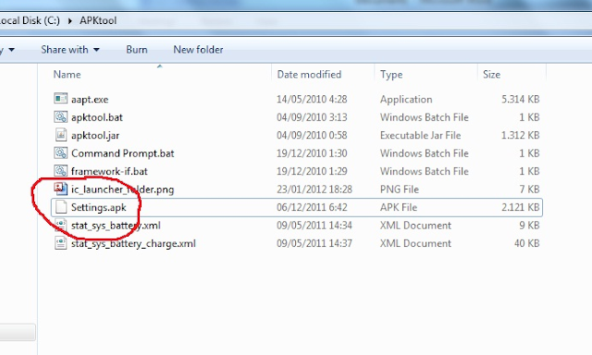Create a New folder
This screenshot has height=355, width=592.
tap(198, 49)
